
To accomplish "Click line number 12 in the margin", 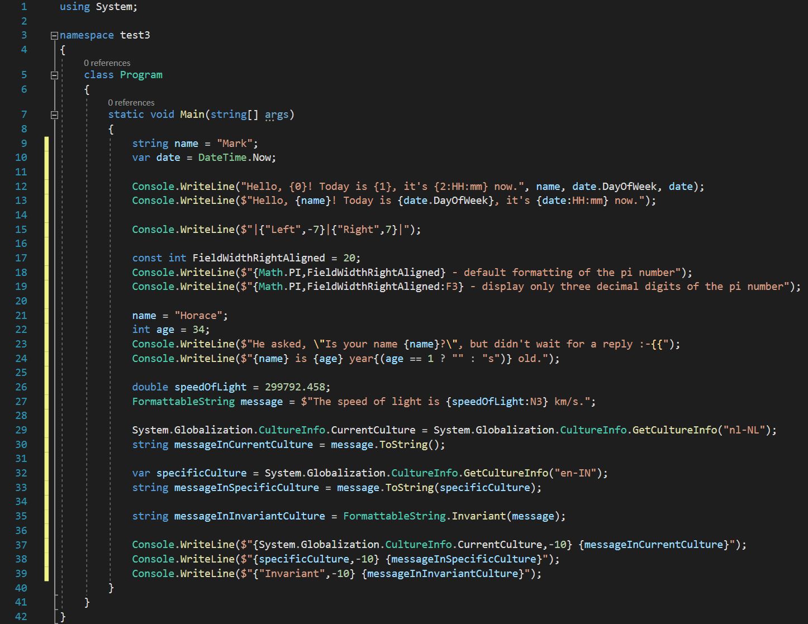I will click(21, 186).
